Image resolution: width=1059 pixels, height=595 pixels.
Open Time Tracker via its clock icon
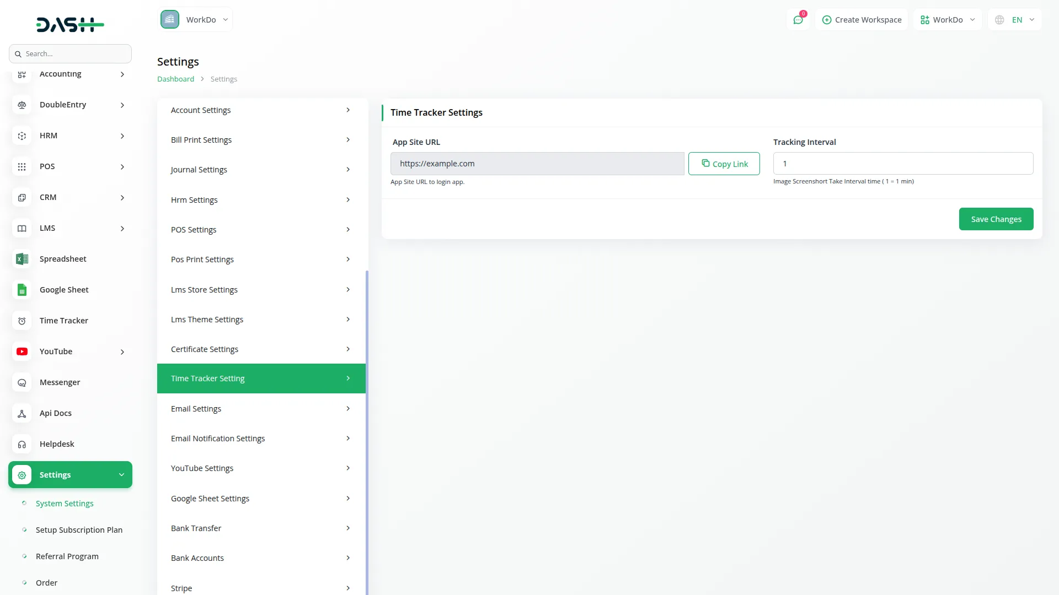pos(22,321)
